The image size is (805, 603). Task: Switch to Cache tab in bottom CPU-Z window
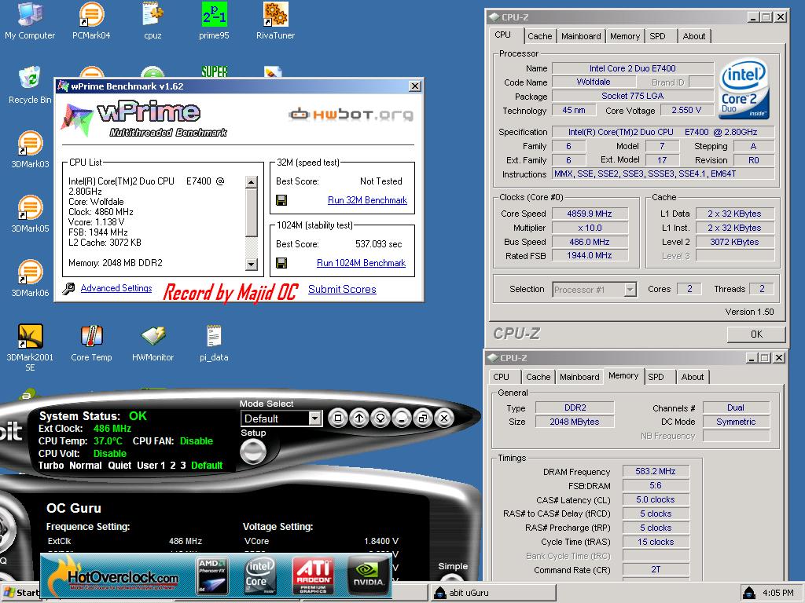coord(538,377)
